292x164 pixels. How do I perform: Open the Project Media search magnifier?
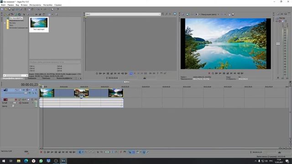coord(57,14)
